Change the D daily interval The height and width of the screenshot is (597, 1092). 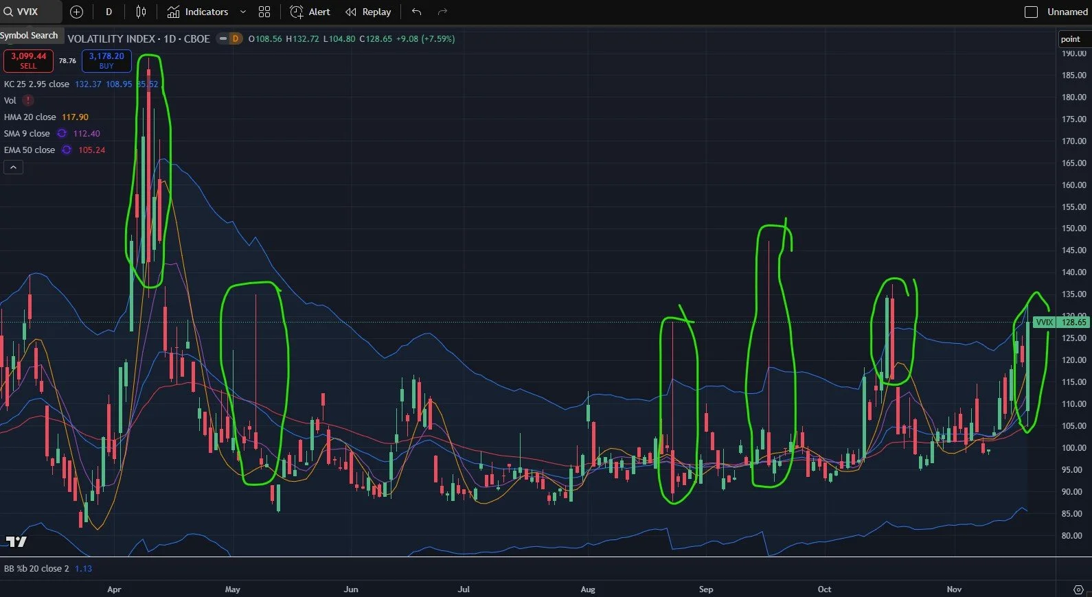109,12
